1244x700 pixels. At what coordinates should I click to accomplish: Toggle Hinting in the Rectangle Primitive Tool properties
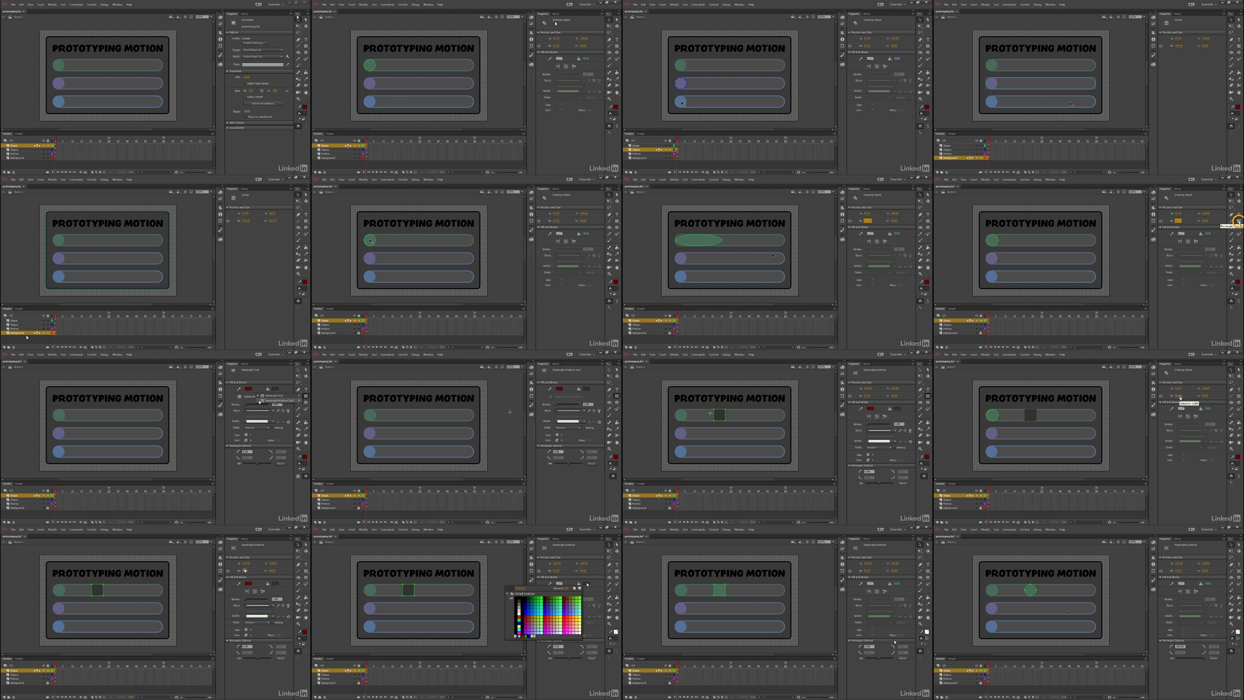pos(584,428)
